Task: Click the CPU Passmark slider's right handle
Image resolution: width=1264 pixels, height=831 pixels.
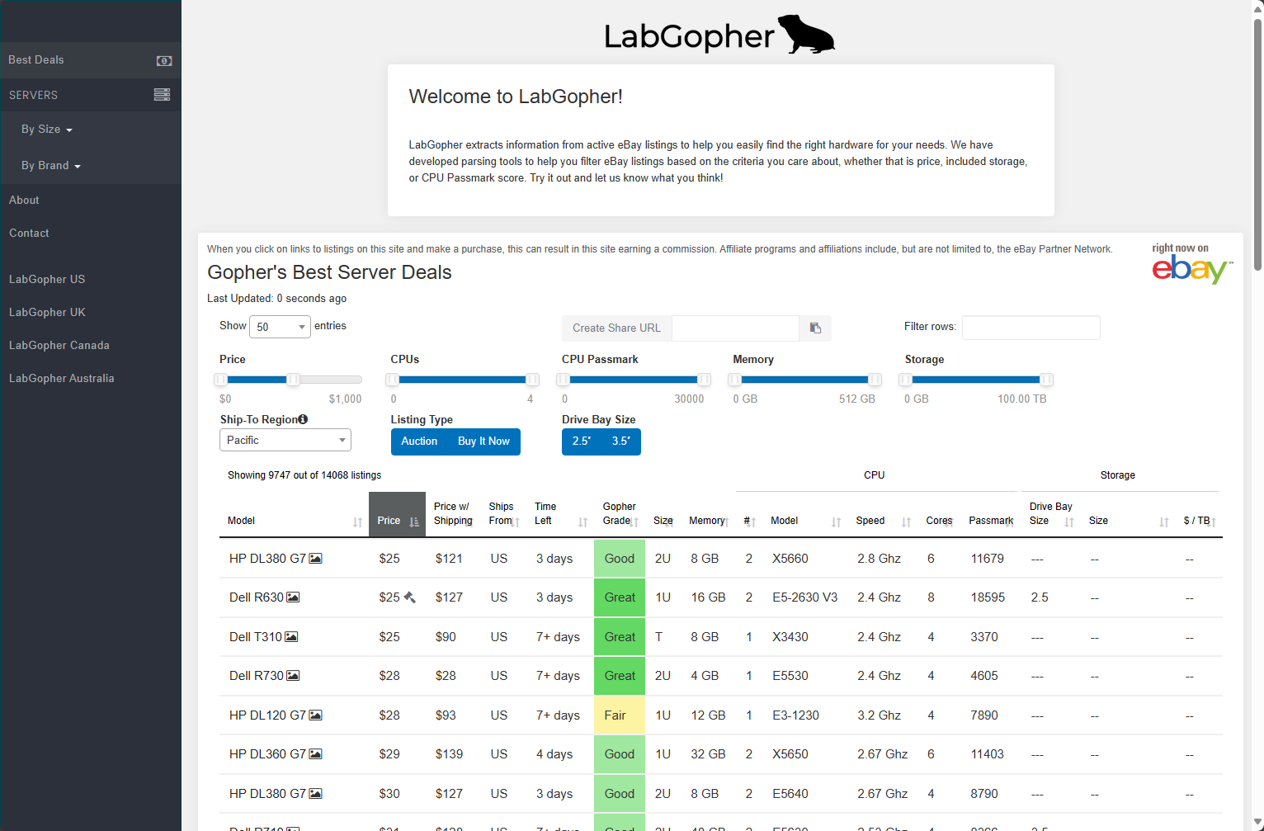Action: (704, 380)
